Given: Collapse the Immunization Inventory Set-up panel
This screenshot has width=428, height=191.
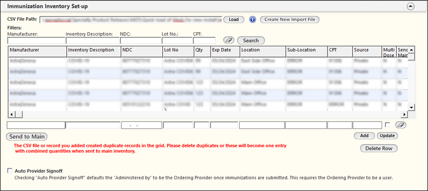Looking at the screenshot, I should pyautogui.click(x=410, y=6).
